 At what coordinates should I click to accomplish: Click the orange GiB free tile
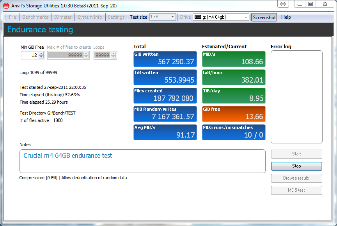tap(234, 114)
